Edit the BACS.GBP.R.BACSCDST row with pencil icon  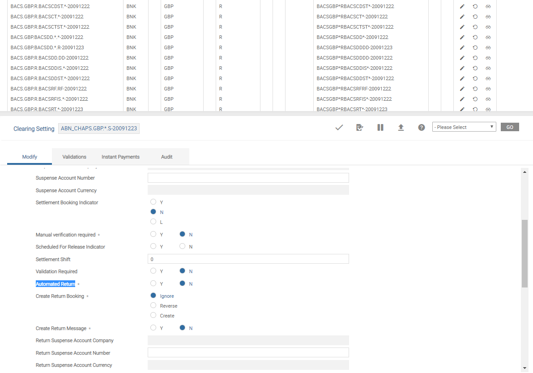(x=462, y=6)
